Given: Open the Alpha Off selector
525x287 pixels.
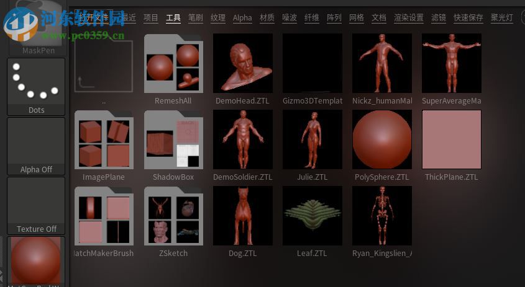Looking at the screenshot, I should click(x=36, y=146).
